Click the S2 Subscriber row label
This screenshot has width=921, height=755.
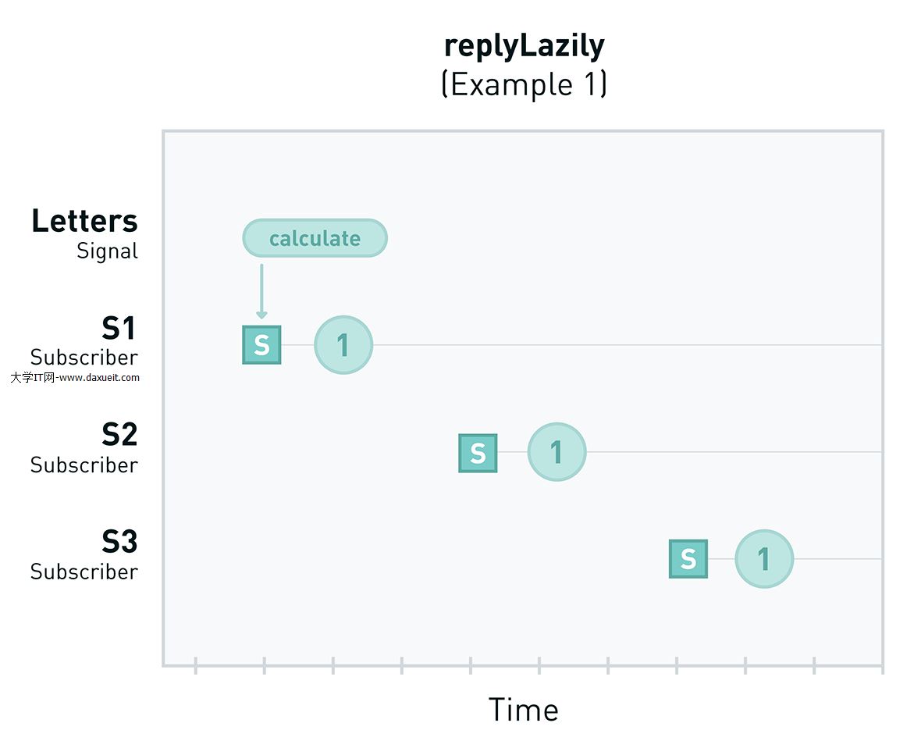pos(84,447)
